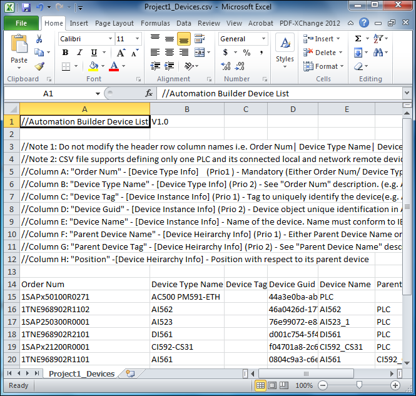
Task: Click Increase Indent icon
Action: point(170,66)
